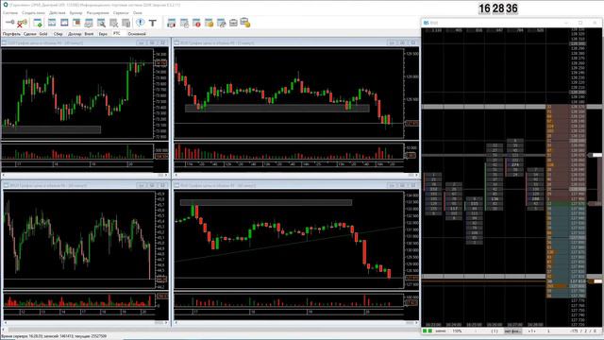The width and height of the screenshot is (604, 340).
Task: Click the new window icon with green plus
Action: [38, 23]
